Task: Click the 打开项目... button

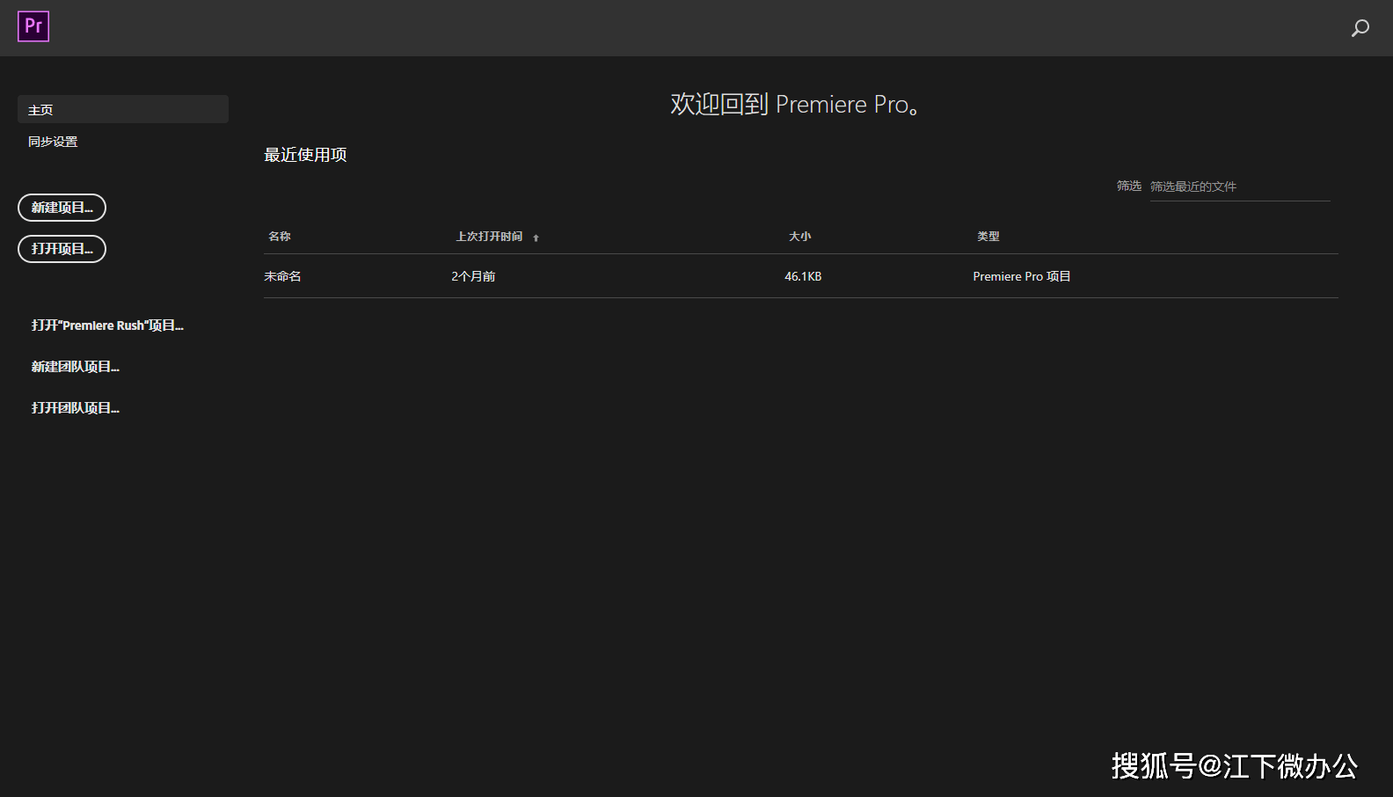Action: click(x=62, y=249)
